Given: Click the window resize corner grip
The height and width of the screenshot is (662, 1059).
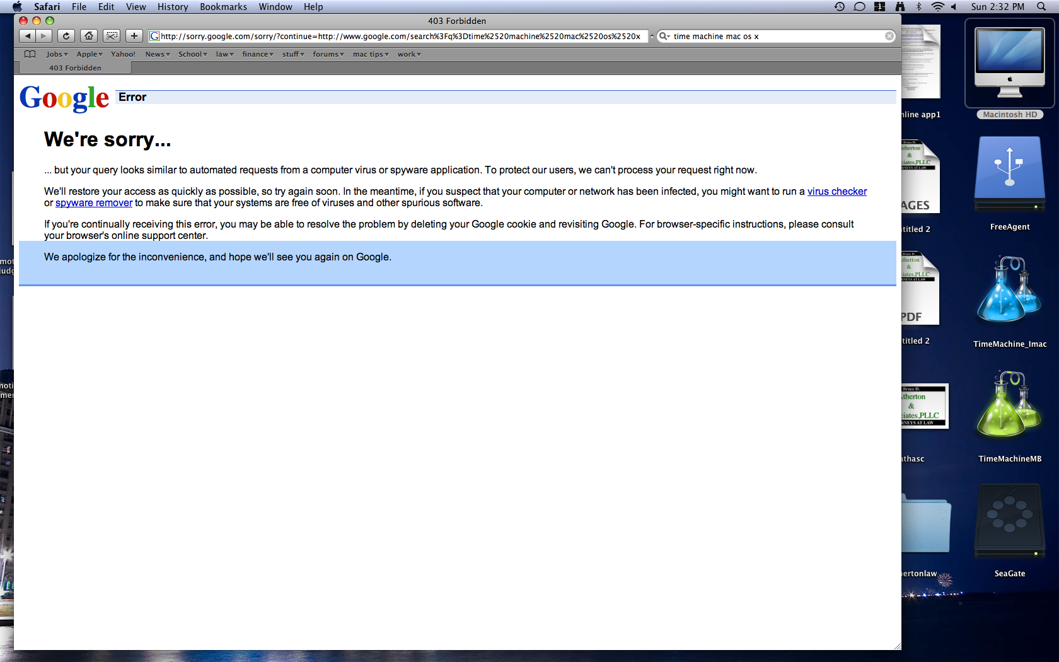Looking at the screenshot, I should tap(897, 646).
